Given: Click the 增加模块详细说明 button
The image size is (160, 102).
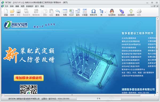Looking at the screenshot, I should tap(29, 78).
